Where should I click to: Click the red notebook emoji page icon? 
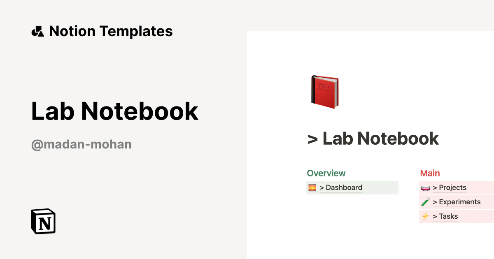[325, 91]
